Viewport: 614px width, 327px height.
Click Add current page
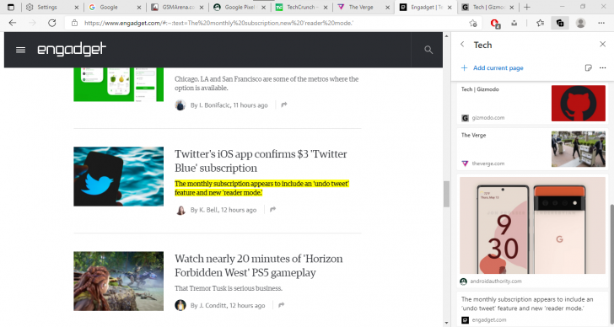[x=492, y=68]
